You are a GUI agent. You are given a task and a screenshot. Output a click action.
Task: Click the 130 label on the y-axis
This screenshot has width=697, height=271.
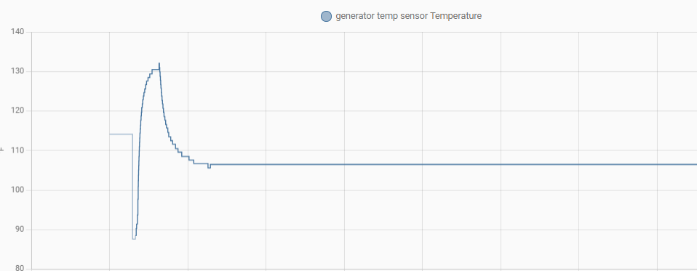pos(18,71)
